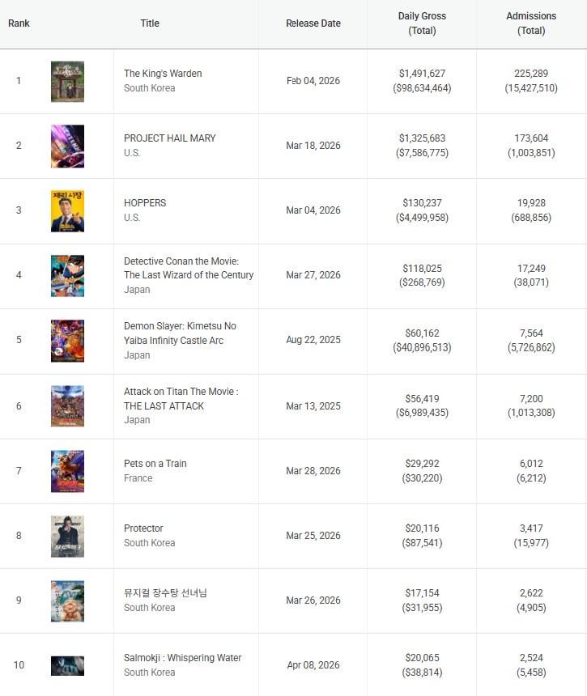Click the Detective Conan poster thumbnail
Image resolution: width=587 pixels, height=696 pixels.
(67, 276)
